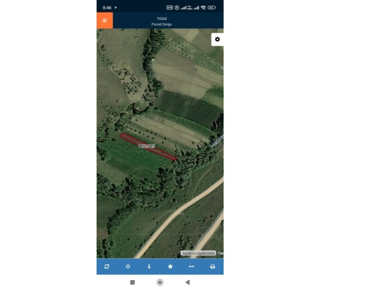Tap Android back triangle button
Viewport: 387px width, 290px height.
(188, 282)
